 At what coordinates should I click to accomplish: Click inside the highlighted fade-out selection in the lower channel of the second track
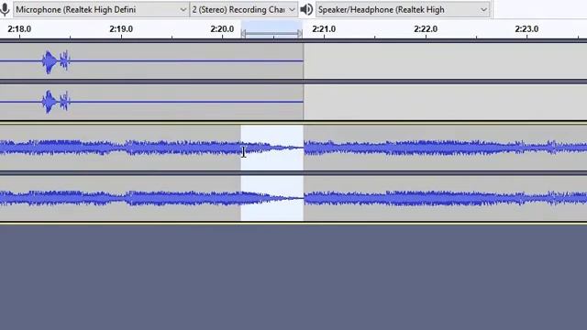(x=271, y=198)
